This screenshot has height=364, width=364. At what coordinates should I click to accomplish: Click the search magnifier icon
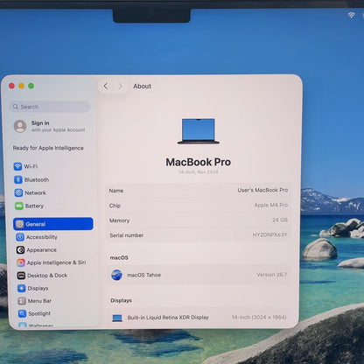pos(16,107)
